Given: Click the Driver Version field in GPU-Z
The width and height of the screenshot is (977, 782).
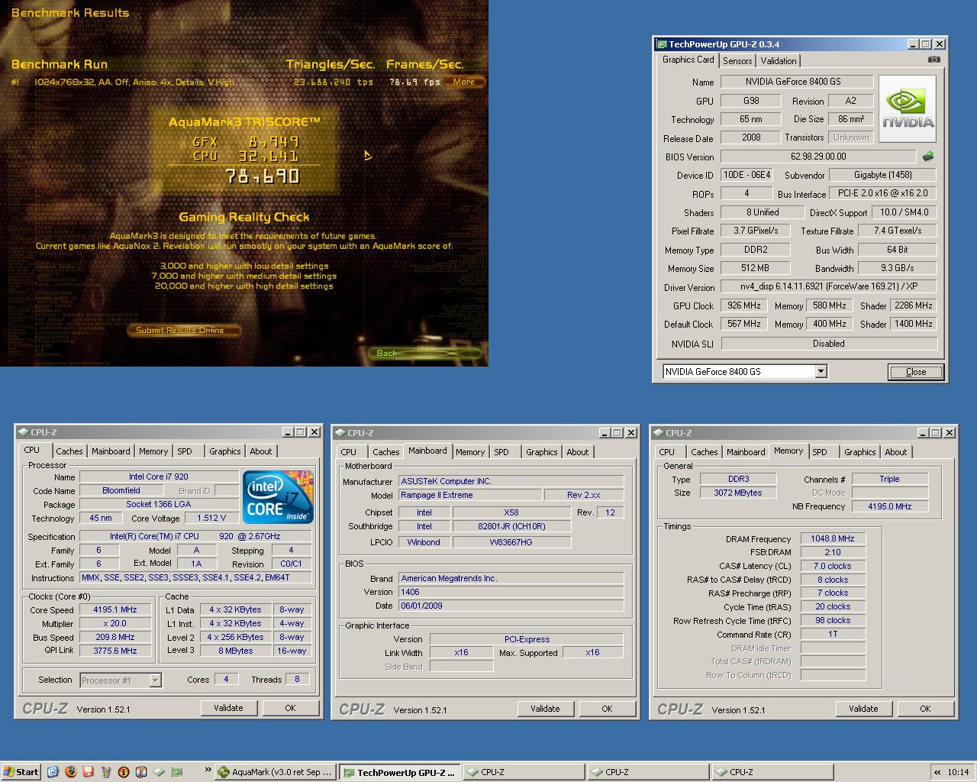Looking at the screenshot, I should click(829, 287).
